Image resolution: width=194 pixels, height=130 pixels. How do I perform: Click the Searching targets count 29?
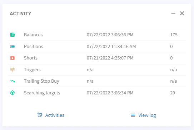tap(173, 93)
